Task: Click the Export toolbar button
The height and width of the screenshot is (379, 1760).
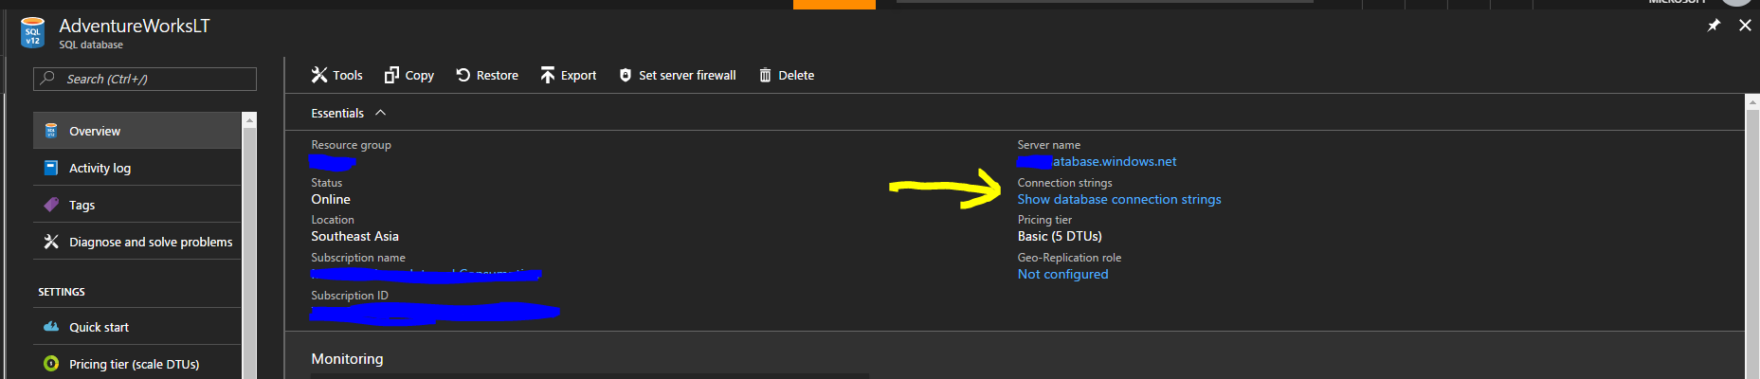Action: point(569,75)
